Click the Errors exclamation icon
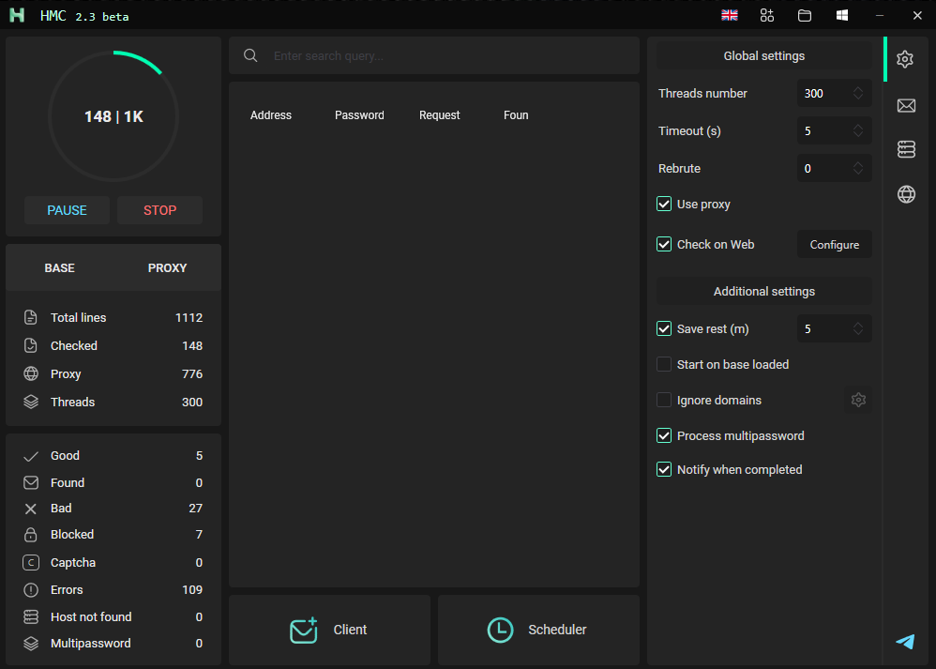The width and height of the screenshot is (936, 669). tap(31, 590)
